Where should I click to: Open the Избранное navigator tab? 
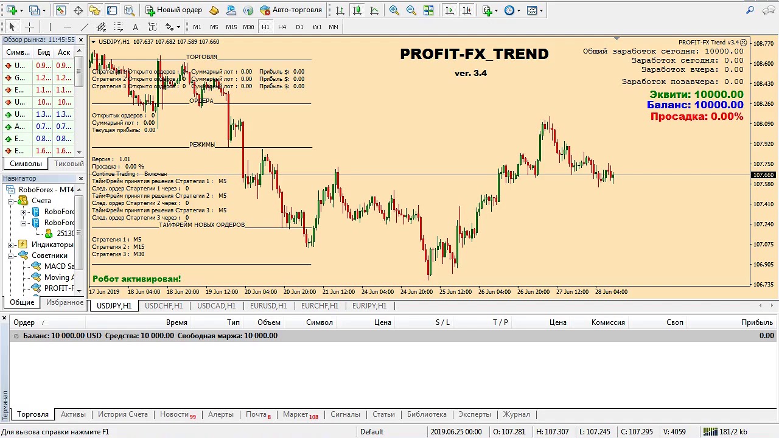(x=64, y=302)
